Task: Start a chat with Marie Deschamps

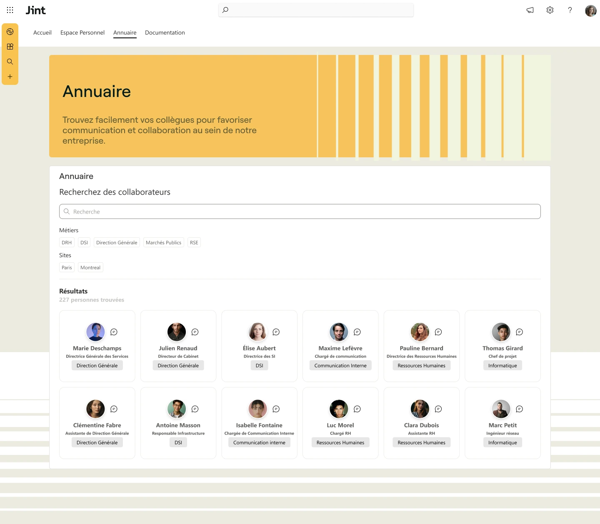Action: click(x=114, y=332)
